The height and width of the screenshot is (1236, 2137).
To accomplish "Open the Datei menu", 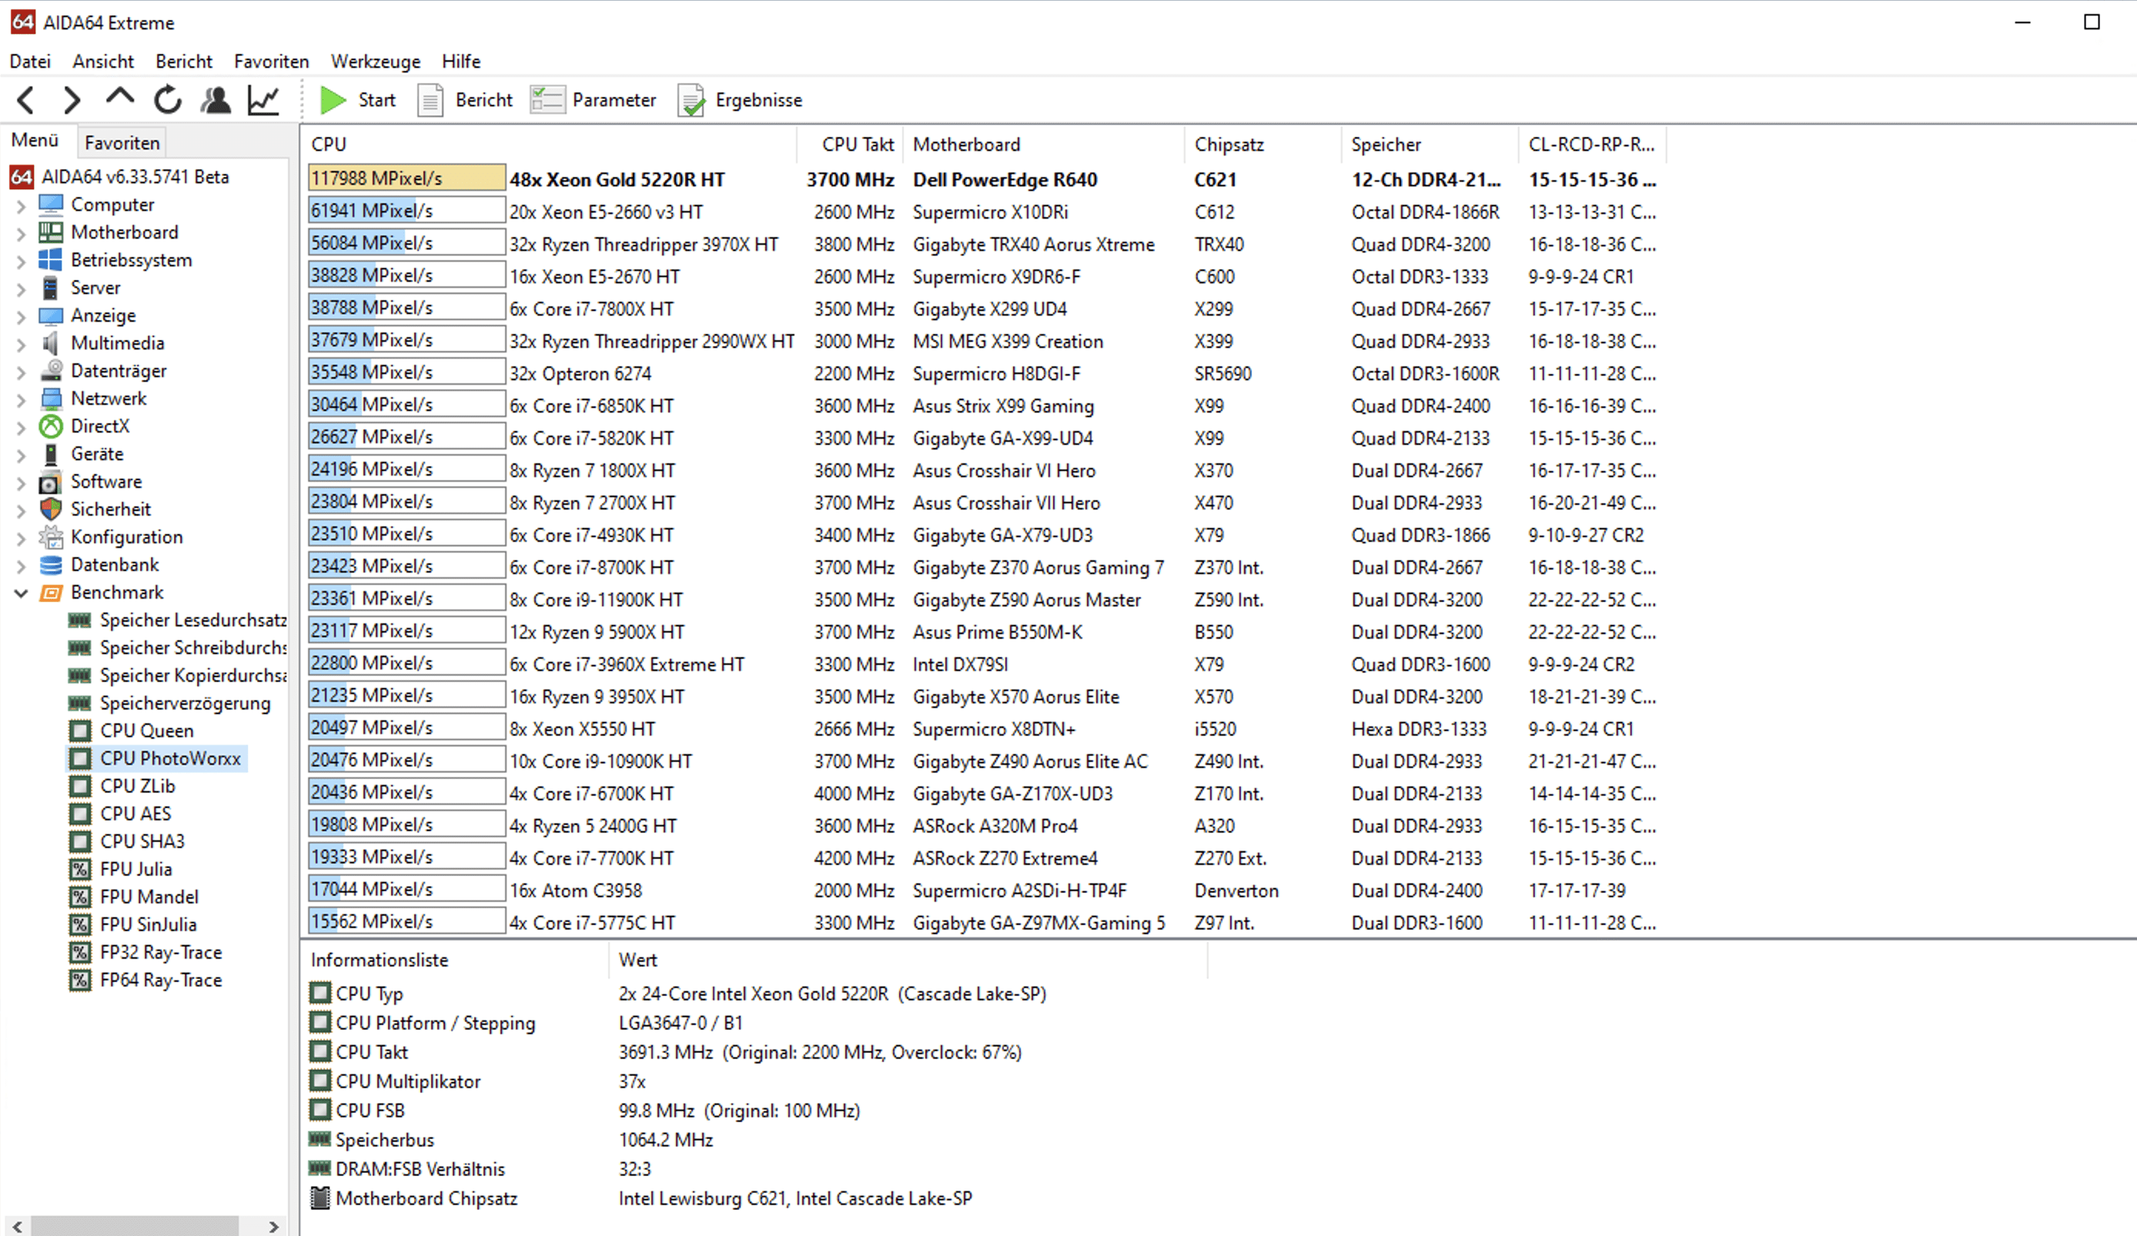I will click(x=30, y=61).
